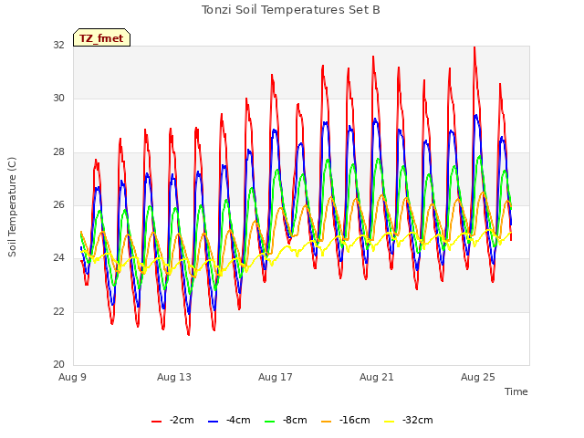This screenshot has width=584, height=438.
Task: Click the 28 y-axis tick label
Action: coord(58,151)
